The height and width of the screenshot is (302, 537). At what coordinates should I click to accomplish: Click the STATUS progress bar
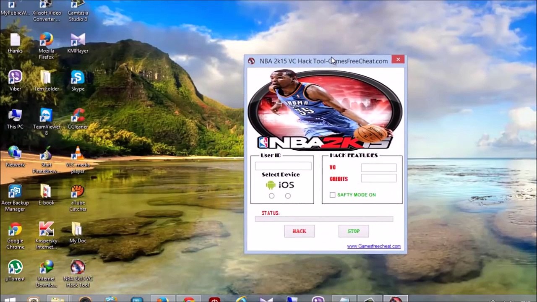pos(324,219)
